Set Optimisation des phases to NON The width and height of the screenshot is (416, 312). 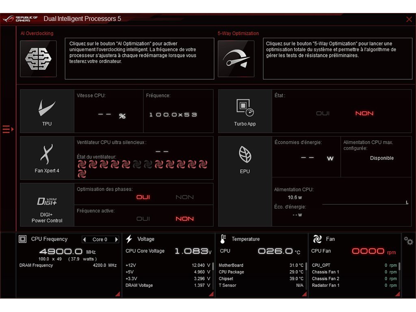(x=184, y=197)
